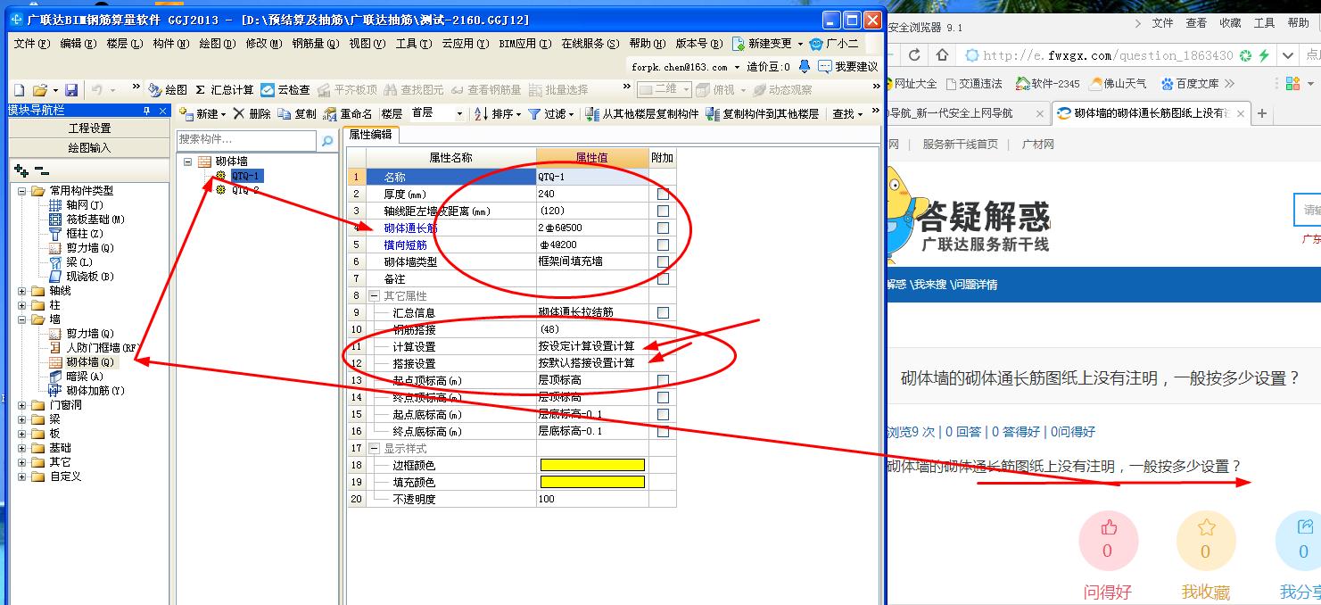This screenshot has width=1321, height=605.
Task: Click the browser address bar
Action: tap(1106, 55)
